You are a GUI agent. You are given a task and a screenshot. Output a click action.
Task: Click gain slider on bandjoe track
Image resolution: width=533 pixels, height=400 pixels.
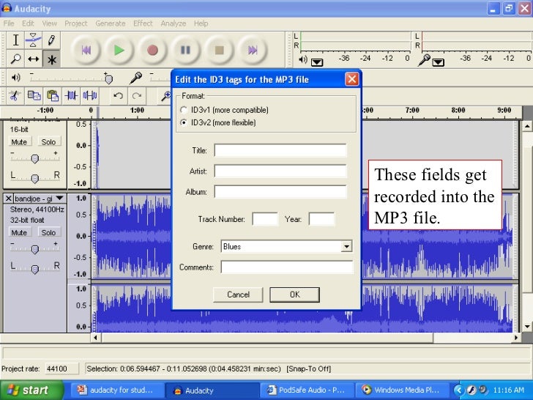click(34, 250)
